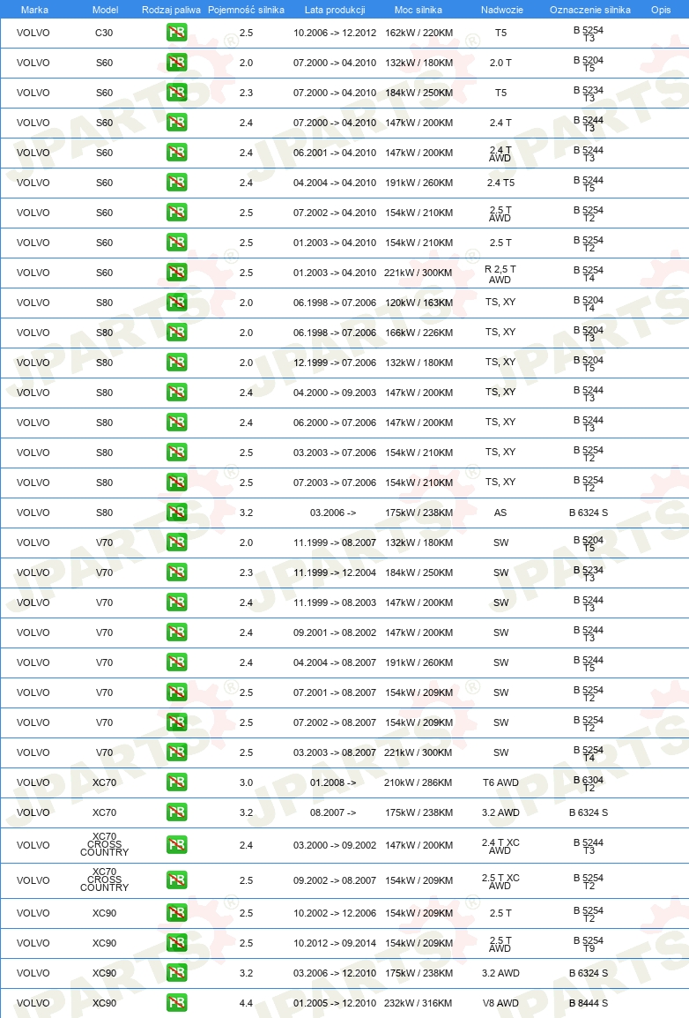
Task: Select the 10.2002 -> 12.2006 production years cell
Action: point(335,913)
